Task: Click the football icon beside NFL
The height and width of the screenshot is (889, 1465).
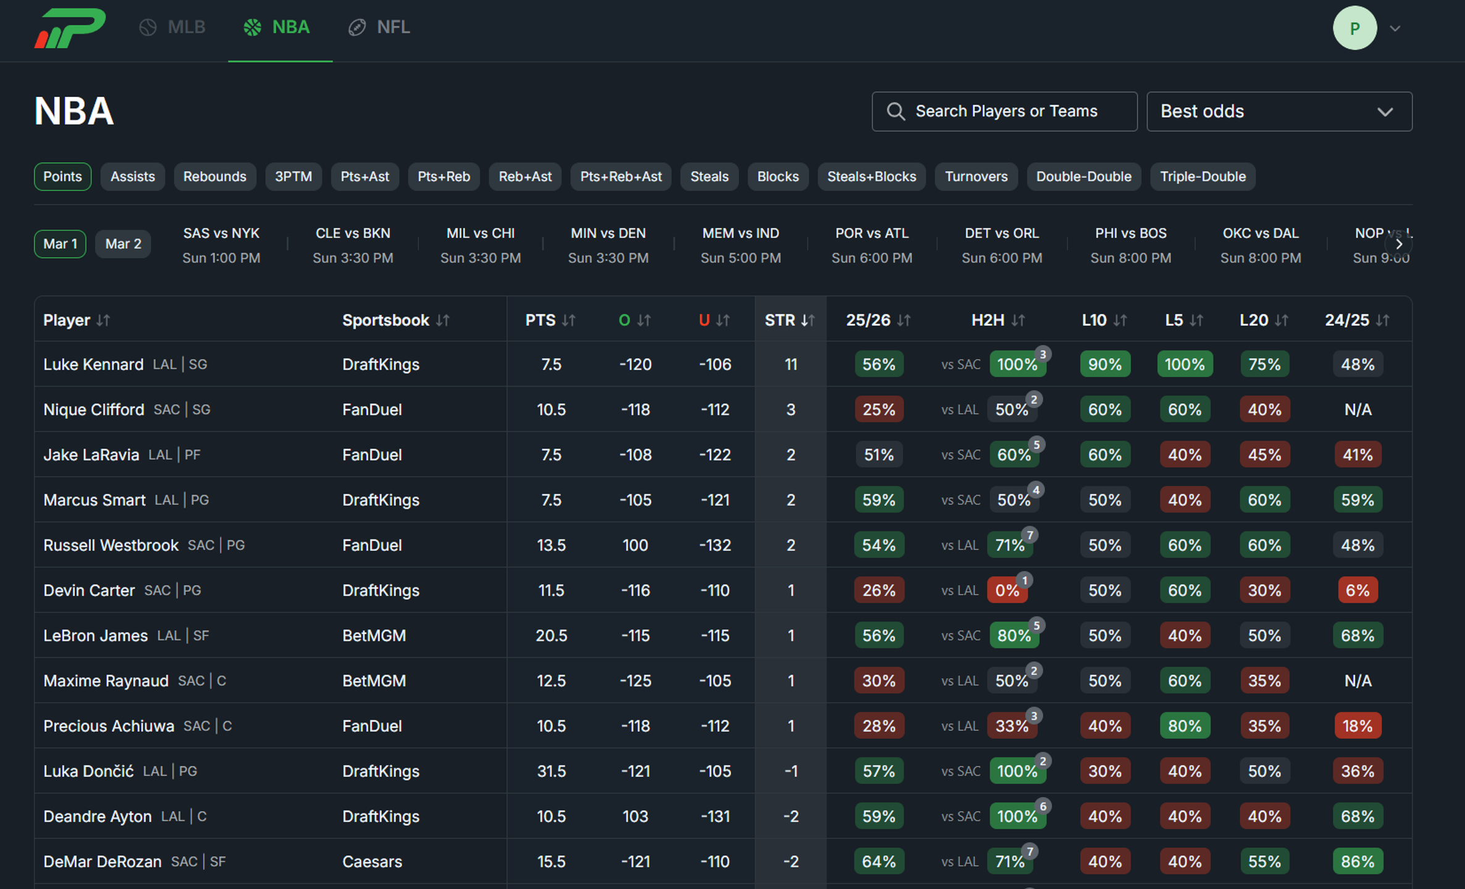Action: pyautogui.click(x=357, y=27)
